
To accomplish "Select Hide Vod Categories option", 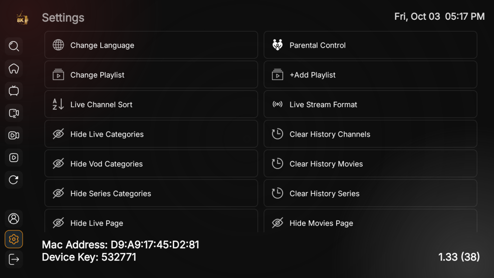I will pyautogui.click(x=151, y=164).
